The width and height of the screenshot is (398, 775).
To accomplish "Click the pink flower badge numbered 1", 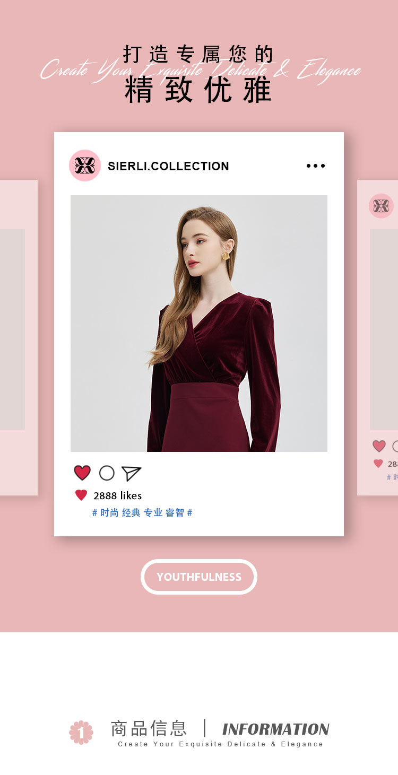I will click(x=81, y=732).
